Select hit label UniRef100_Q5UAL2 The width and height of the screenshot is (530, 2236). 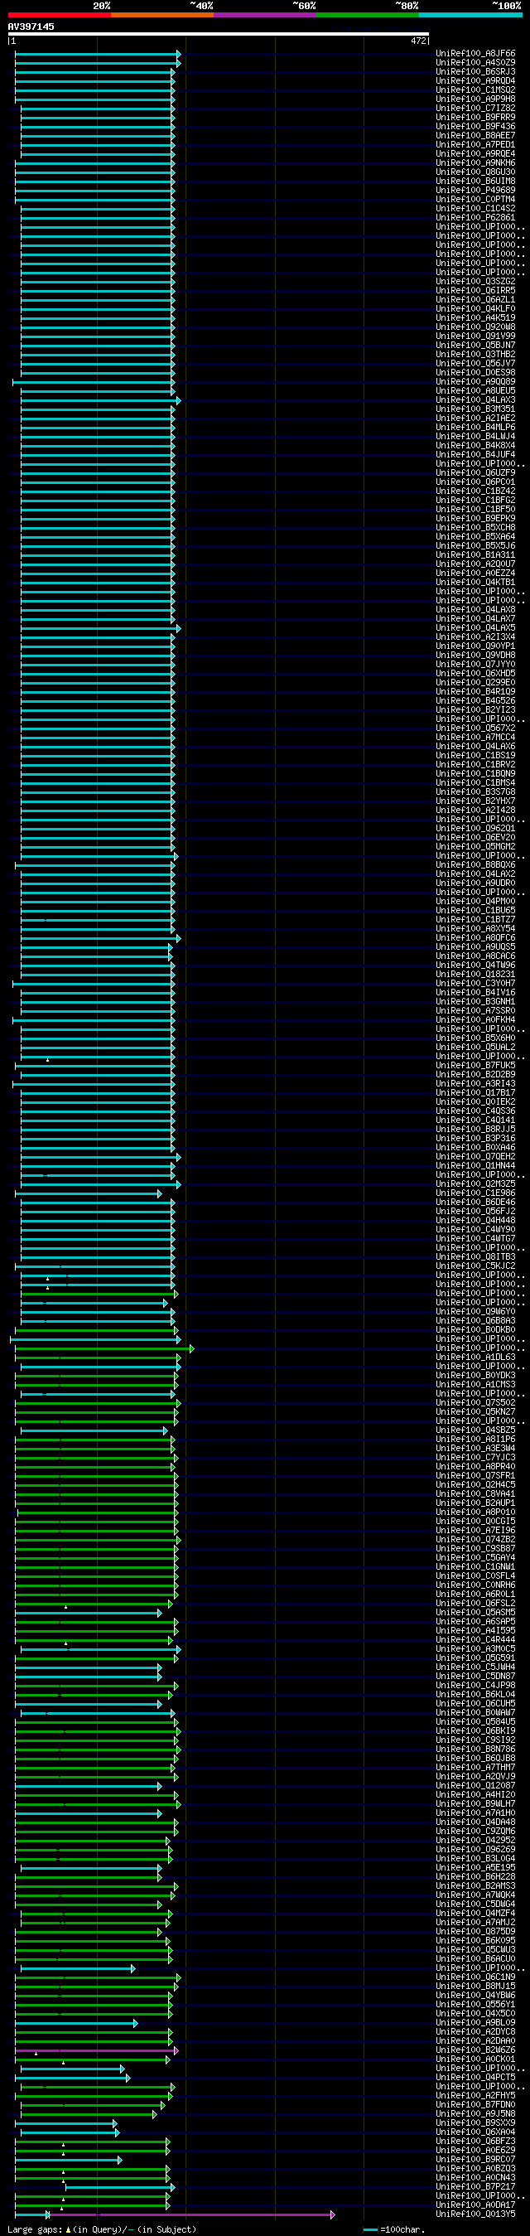pos(475,1047)
